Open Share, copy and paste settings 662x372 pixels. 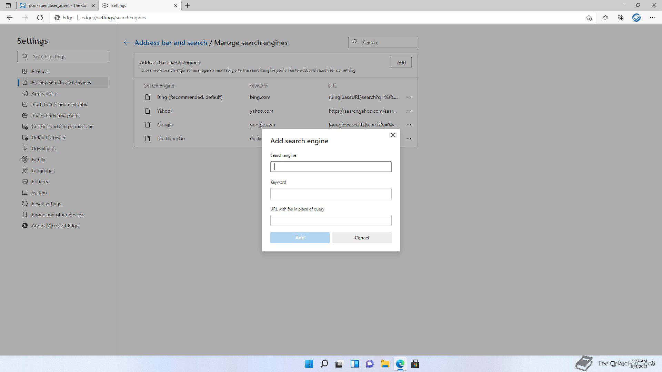pos(63,115)
